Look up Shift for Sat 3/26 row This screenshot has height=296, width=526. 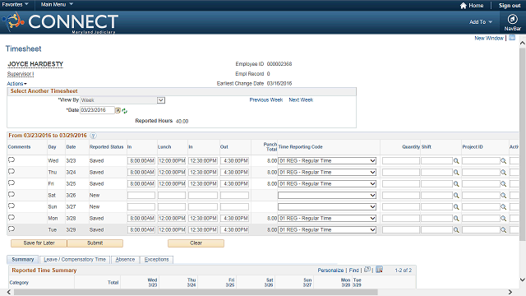pyautogui.click(x=456, y=196)
